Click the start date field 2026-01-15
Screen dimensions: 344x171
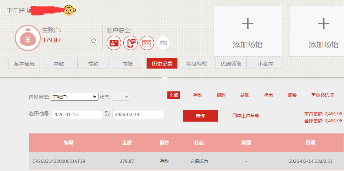coord(77,115)
